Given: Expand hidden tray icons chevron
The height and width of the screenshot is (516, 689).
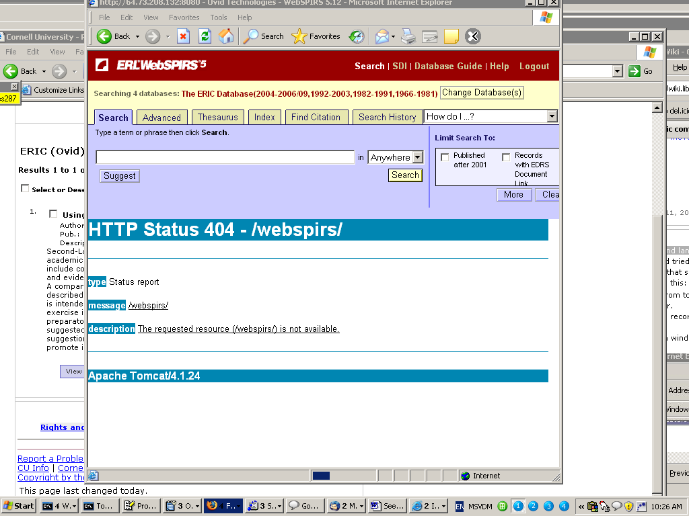Looking at the screenshot, I should point(581,507).
